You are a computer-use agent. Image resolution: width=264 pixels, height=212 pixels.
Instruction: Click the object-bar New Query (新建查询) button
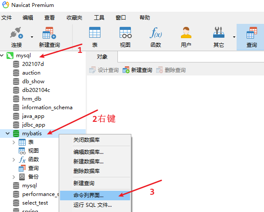coord(137,70)
